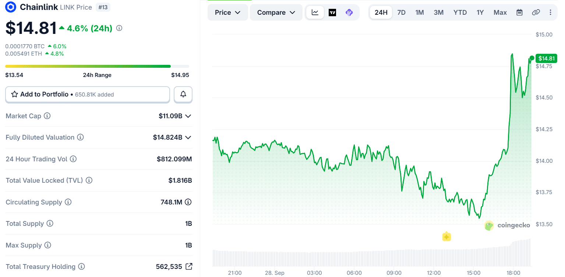
Task: Switch to TradingView chart icon
Action: 332,12
